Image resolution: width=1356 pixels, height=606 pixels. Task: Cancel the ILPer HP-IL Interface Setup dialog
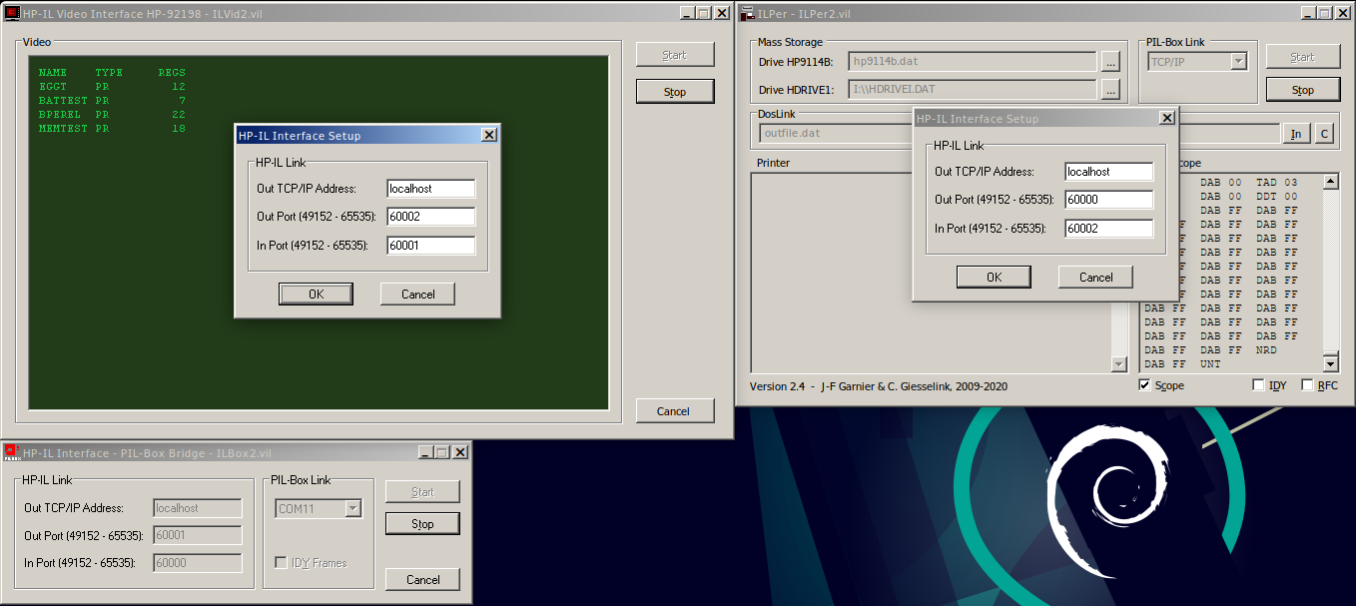click(x=1095, y=278)
